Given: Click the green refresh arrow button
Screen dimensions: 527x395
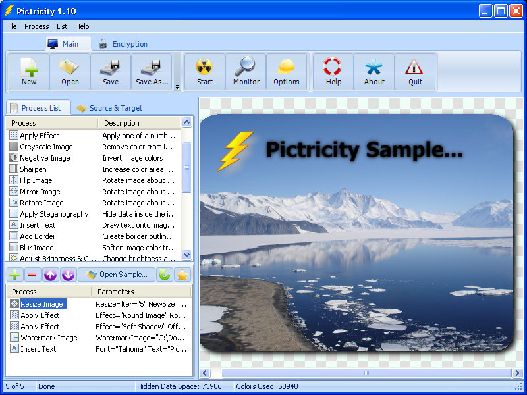Looking at the screenshot, I should coord(165,275).
